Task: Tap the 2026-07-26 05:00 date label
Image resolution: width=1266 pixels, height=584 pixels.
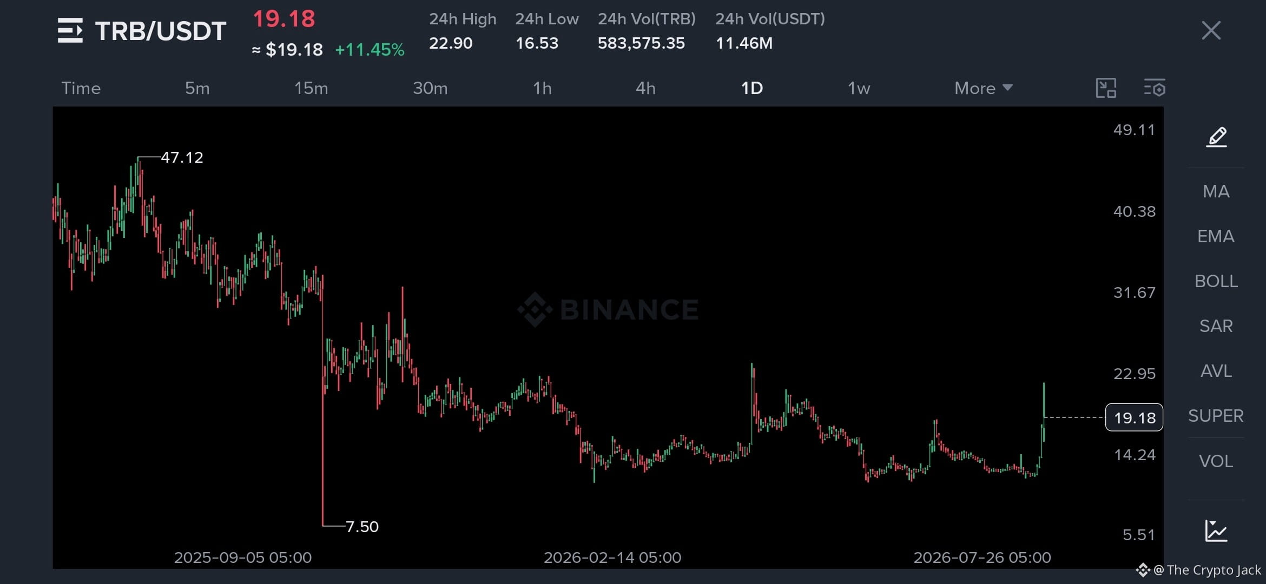Action: (x=983, y=558)
